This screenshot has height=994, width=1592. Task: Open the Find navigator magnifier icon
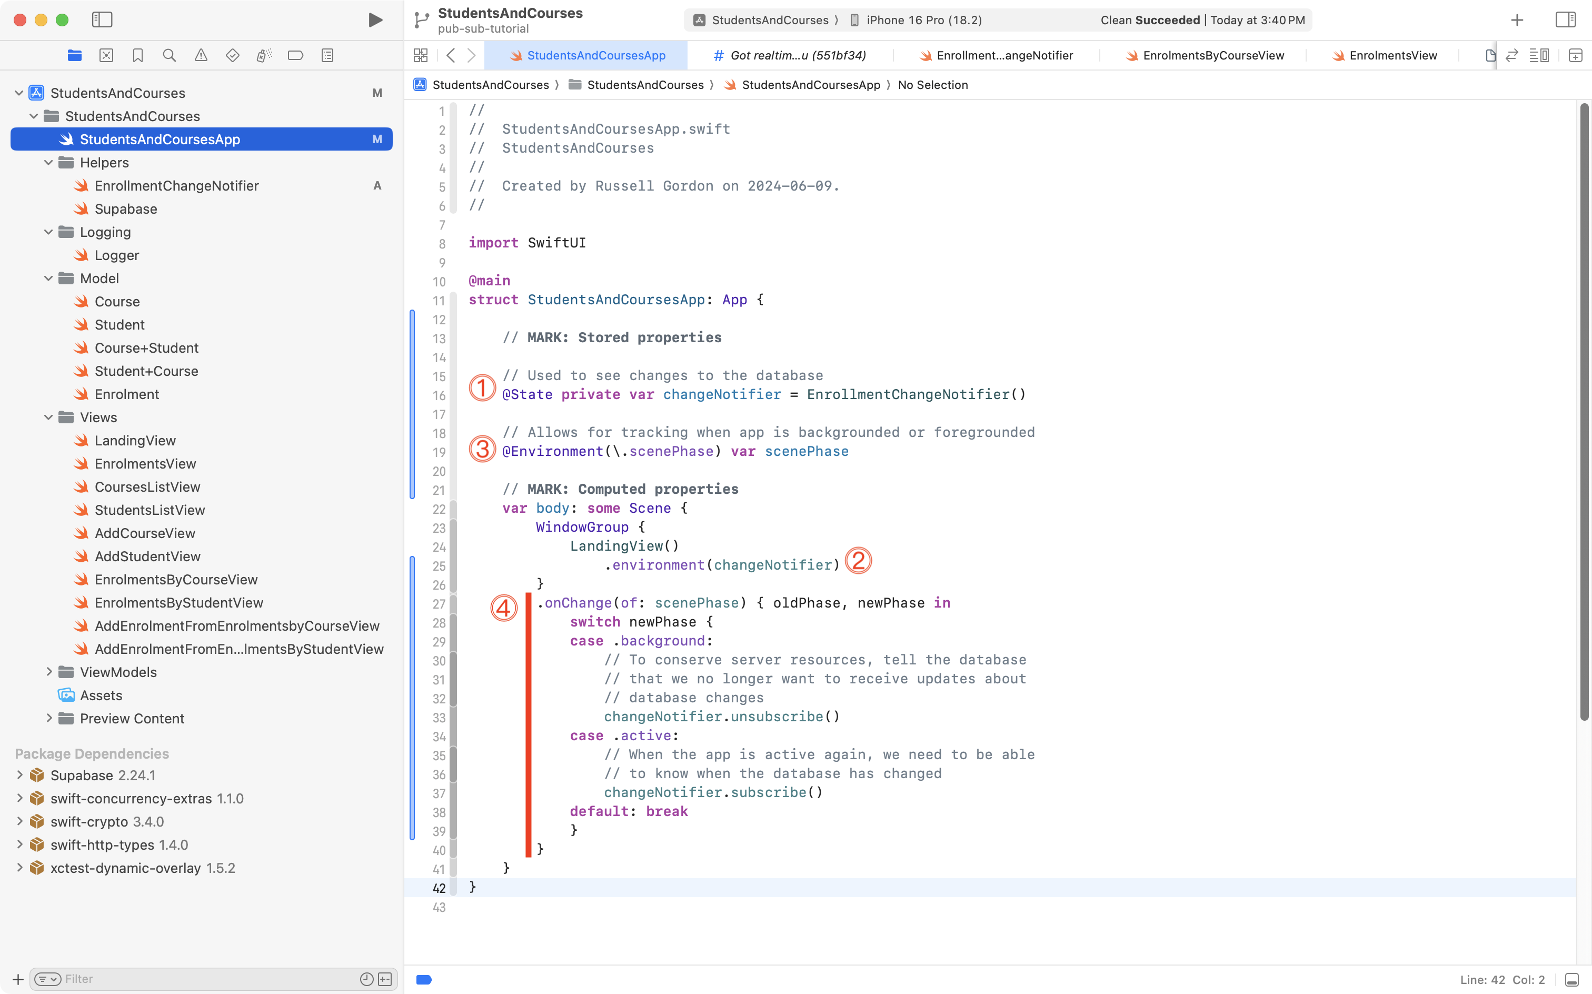click(x=169, y=55)
